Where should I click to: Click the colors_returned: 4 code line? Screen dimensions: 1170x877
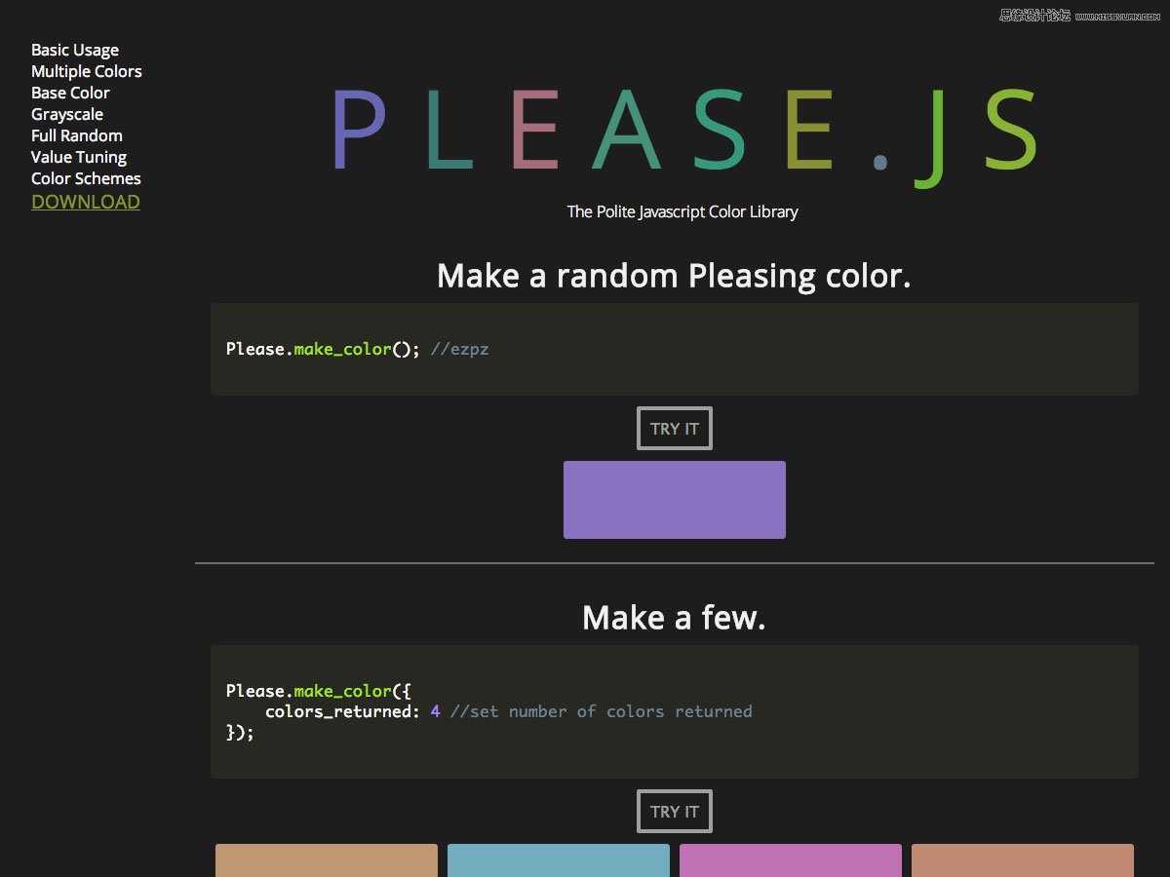point(508,711)
